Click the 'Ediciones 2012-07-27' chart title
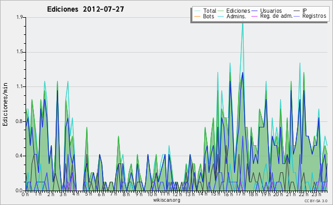Viewport: 333px width, 205px height. (85, 9)
